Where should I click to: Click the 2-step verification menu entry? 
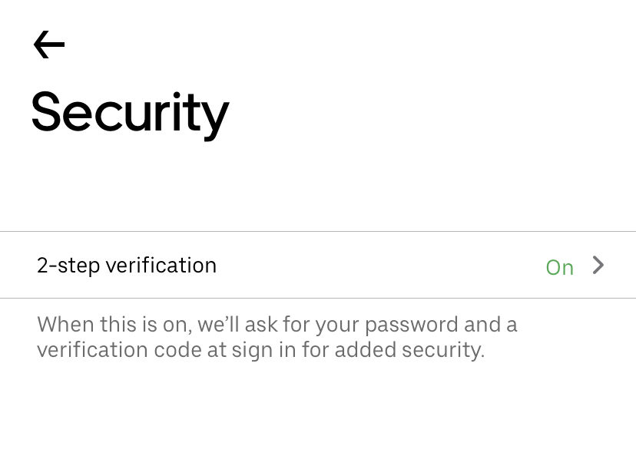pyautogui.click(x=127, y=265)
